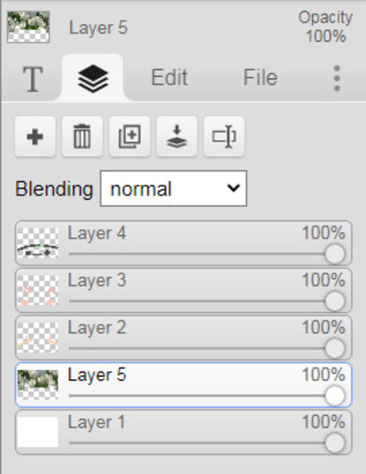The image size is (366, 474).
Task: Open the File tab
Action: click(260, 78)
